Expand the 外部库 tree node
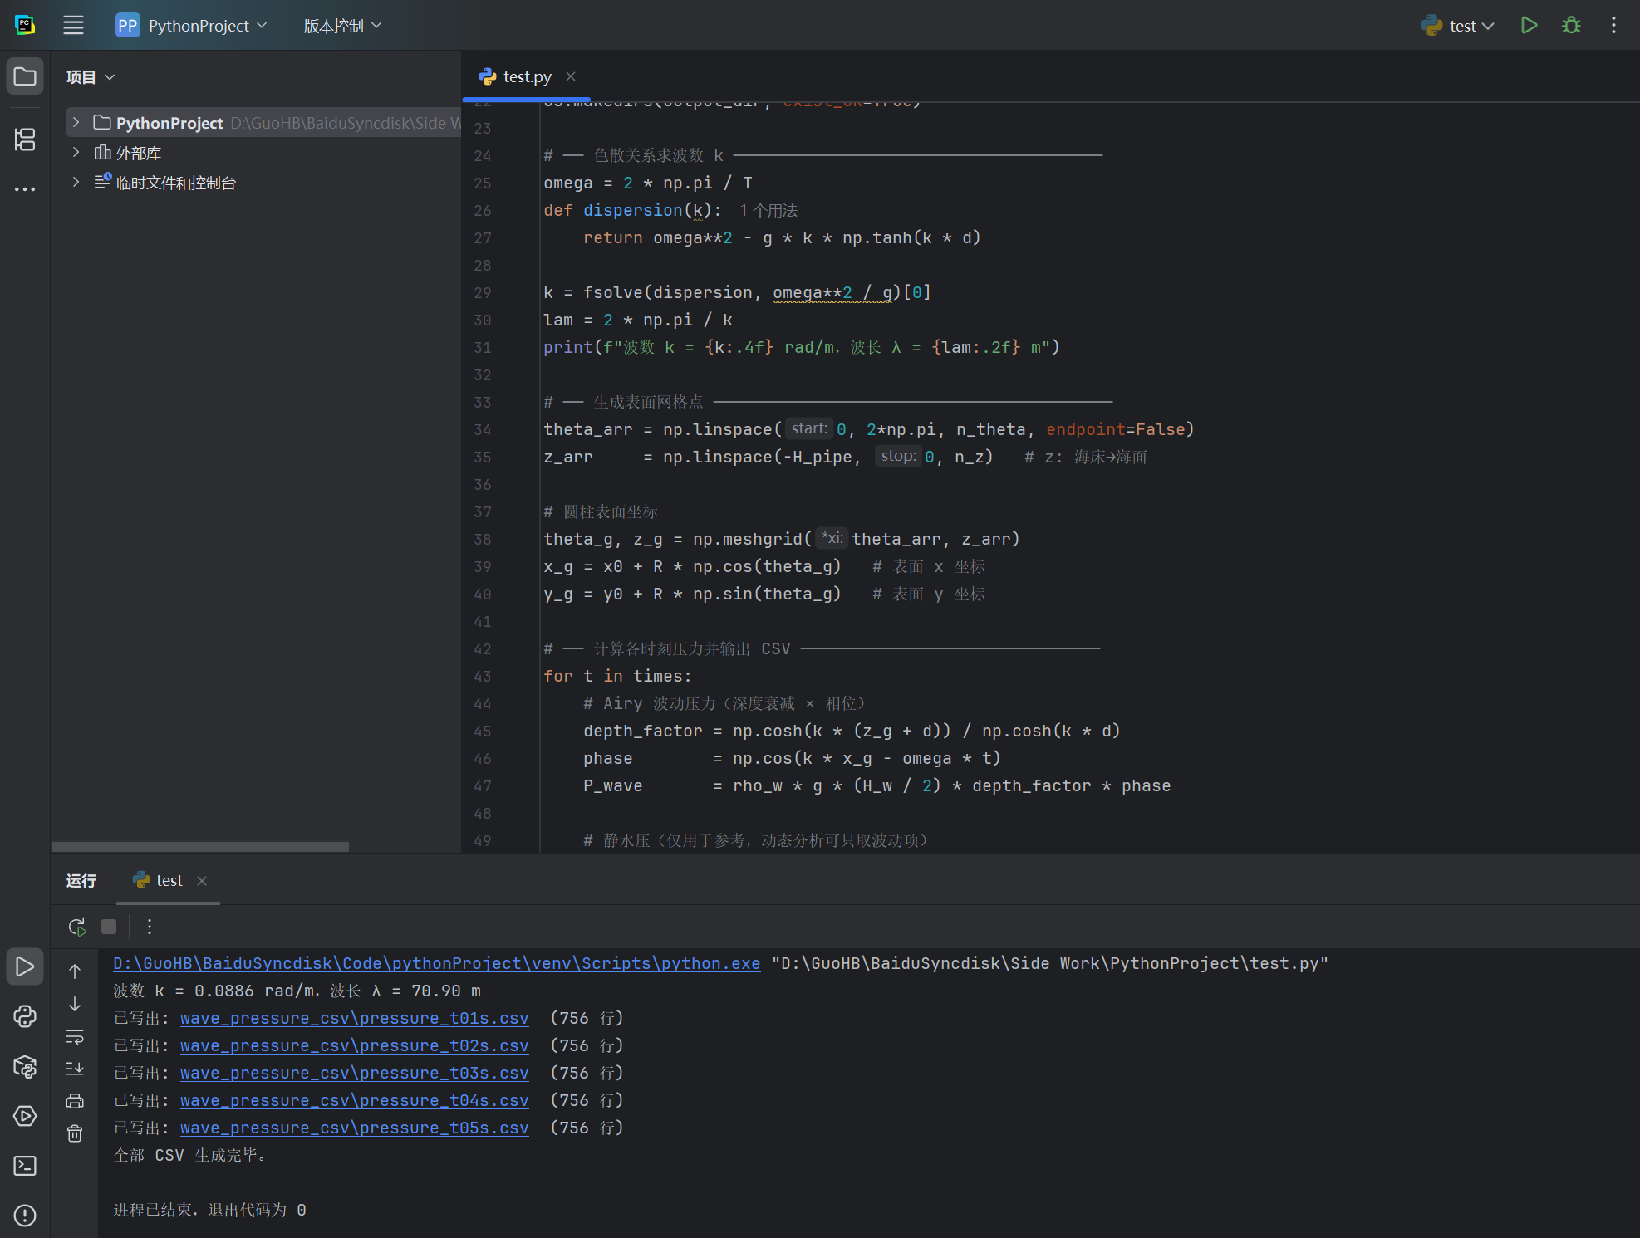Viewport: 1640px width, 1238px height. 76,153
